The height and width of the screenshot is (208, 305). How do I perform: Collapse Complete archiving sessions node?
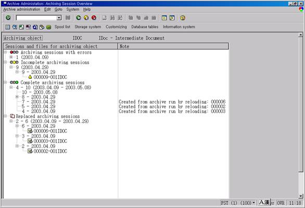[5, 82]
